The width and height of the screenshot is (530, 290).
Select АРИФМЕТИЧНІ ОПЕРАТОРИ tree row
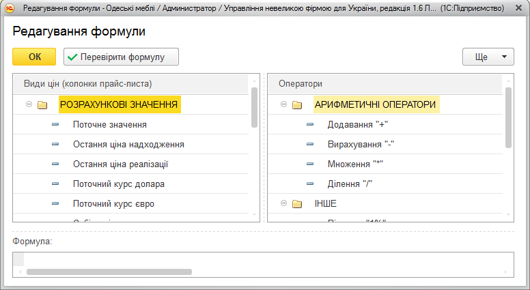[385, 104]
